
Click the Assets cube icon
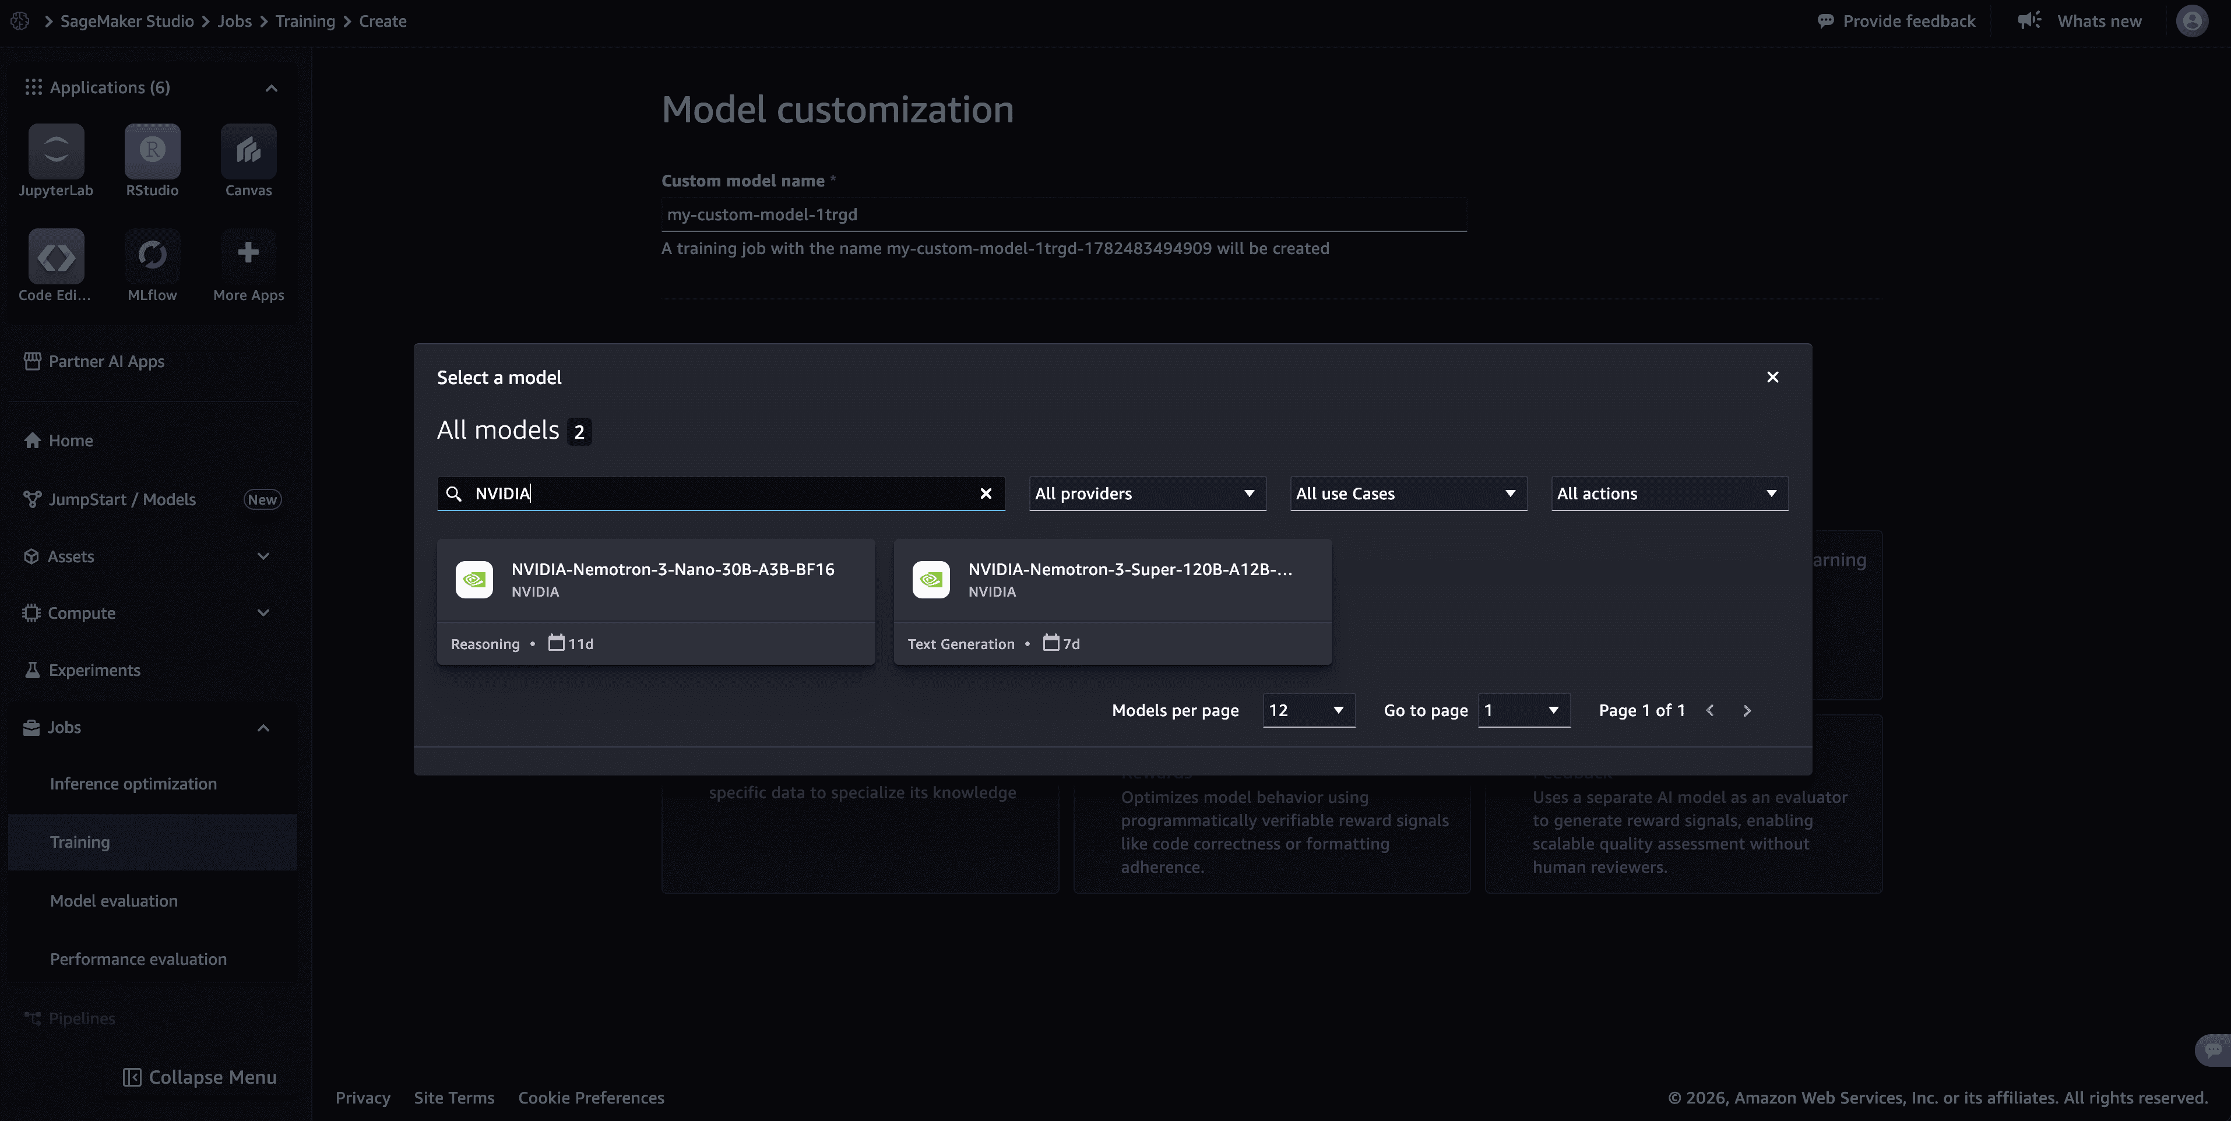pyautogui.click(x=31, y=556)
